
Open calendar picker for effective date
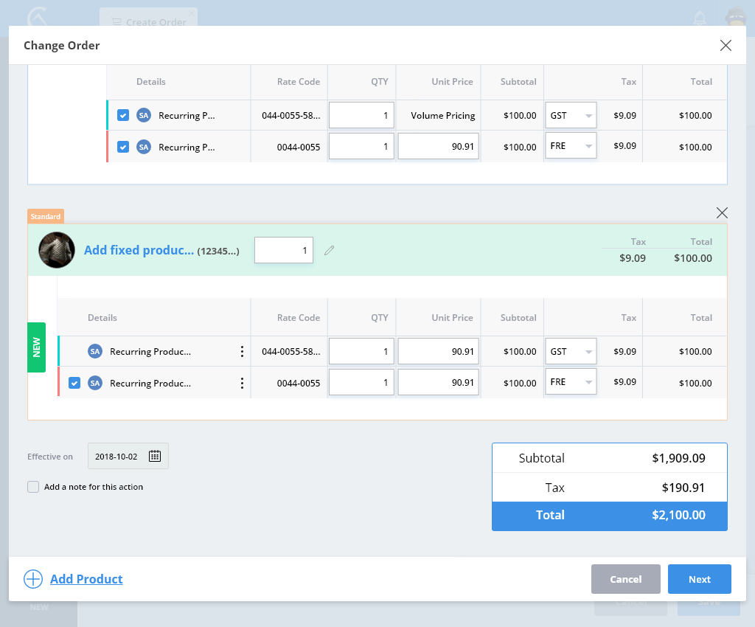tap(155, 456)
